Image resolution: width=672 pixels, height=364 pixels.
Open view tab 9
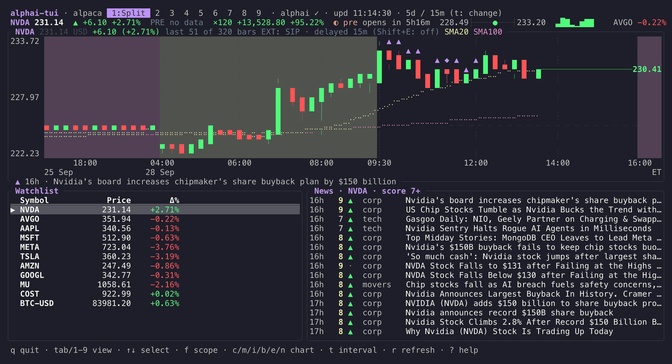point(259,13)
